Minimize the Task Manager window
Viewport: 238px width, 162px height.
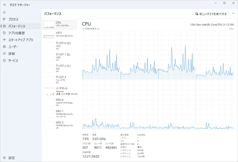pos(216,3)
